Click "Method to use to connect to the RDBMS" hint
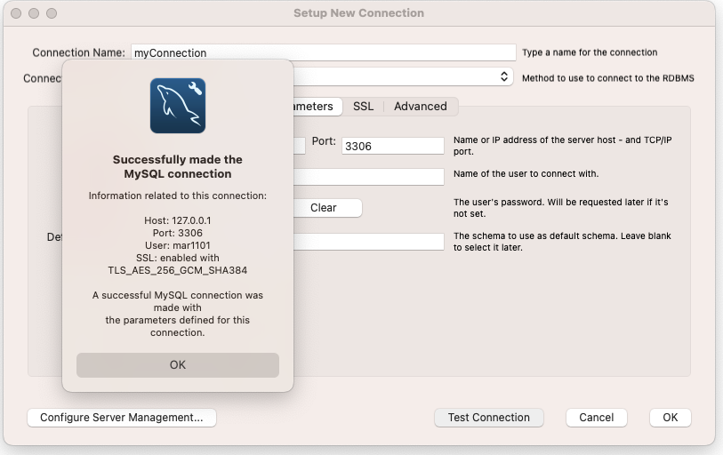The image size is (723, 455). click(608, 78)
